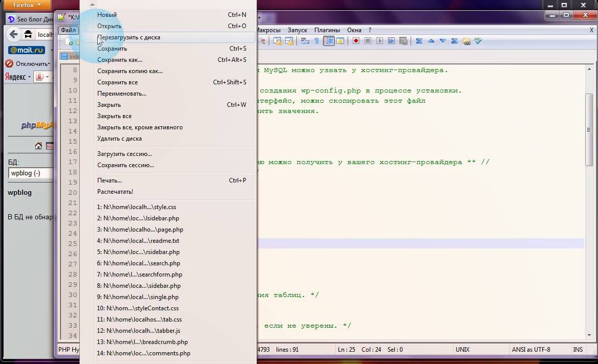Click the editor vertical scrollbar thumb

(589, 129)
